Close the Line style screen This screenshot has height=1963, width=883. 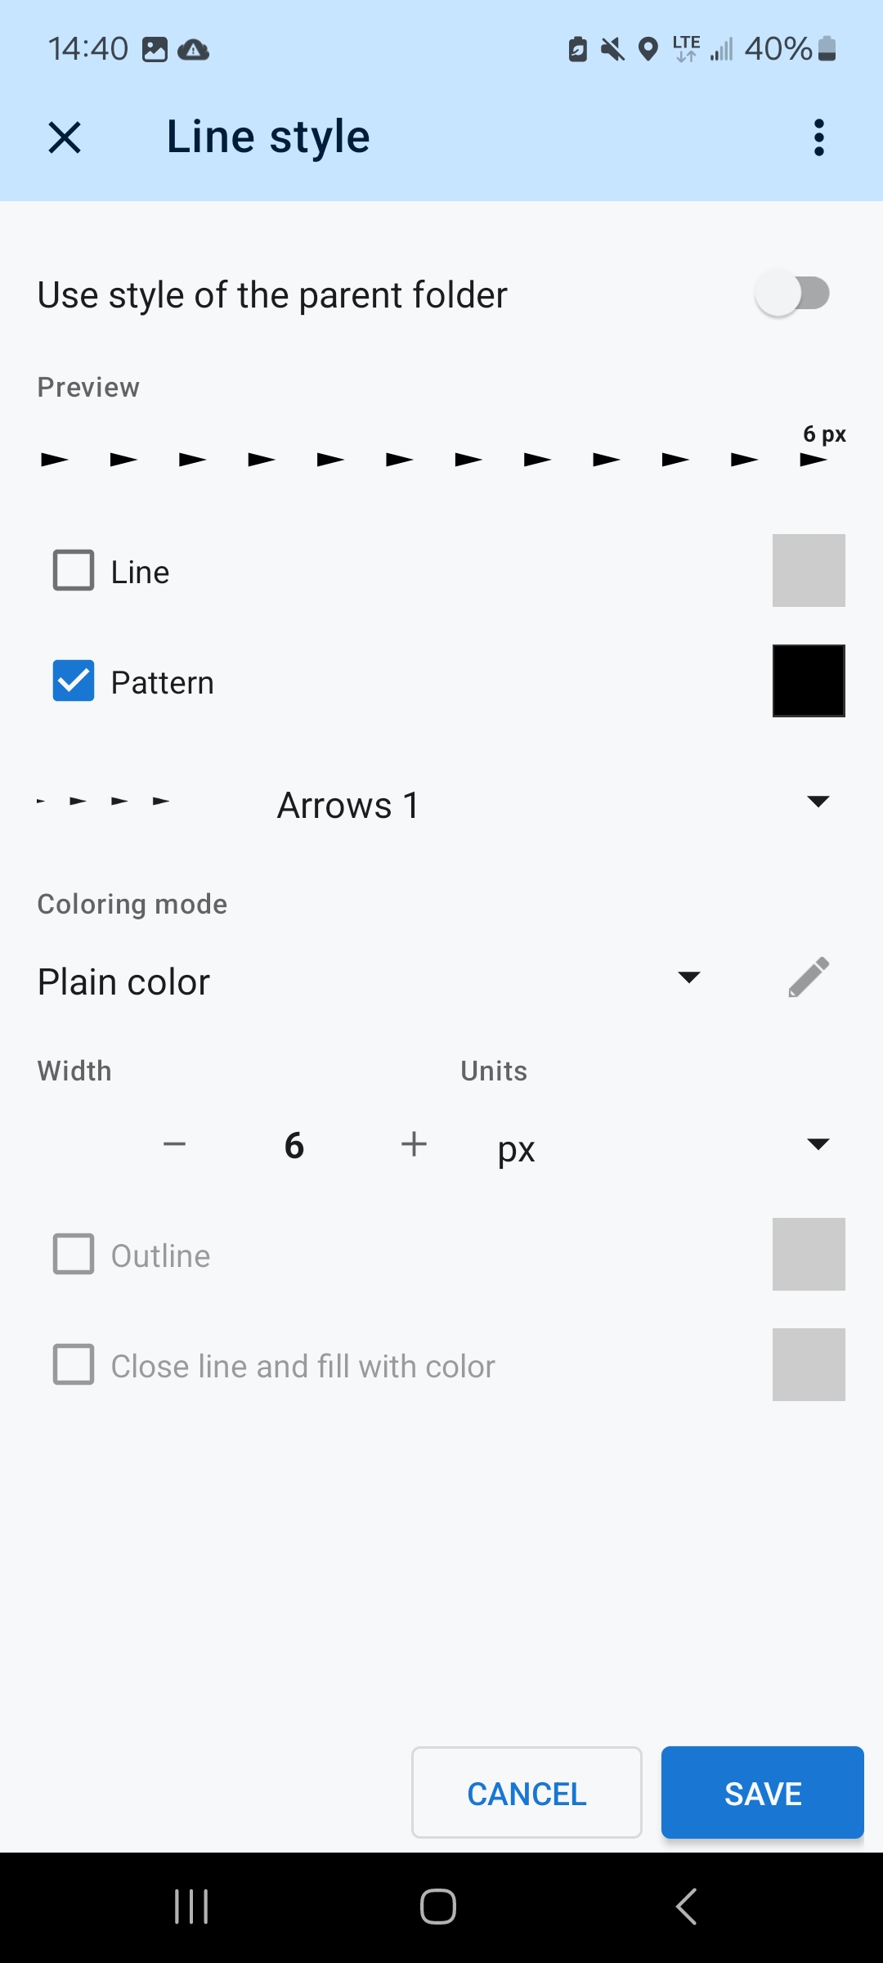tap(65, 137)
